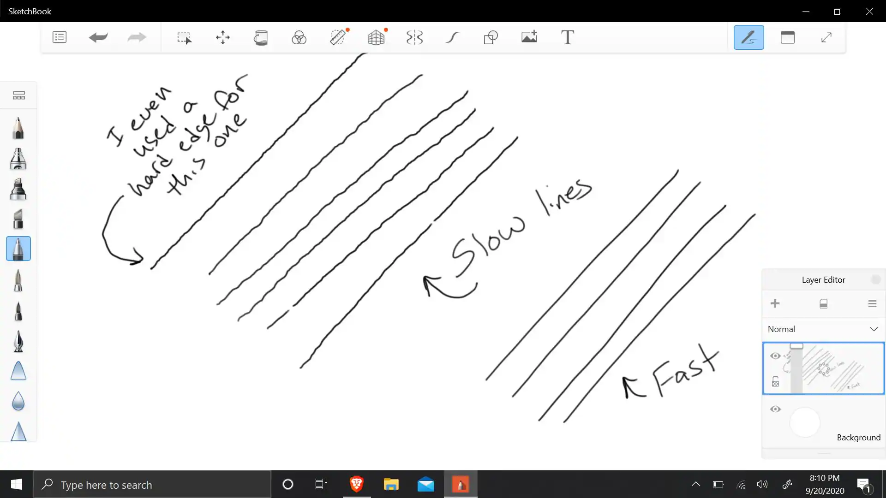This screenshot has height=498, width=886.
Task: Open the Ruler guides tool
Action: (x=338, y=37)
